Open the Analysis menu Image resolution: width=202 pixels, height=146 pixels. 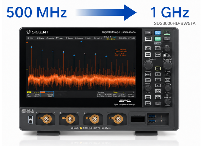pyautogui.click(x=98, y=38)
